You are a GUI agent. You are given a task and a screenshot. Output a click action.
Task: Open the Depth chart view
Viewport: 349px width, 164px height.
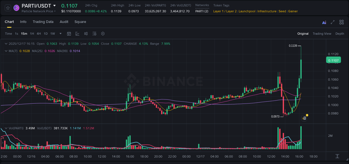pos(340,34)
